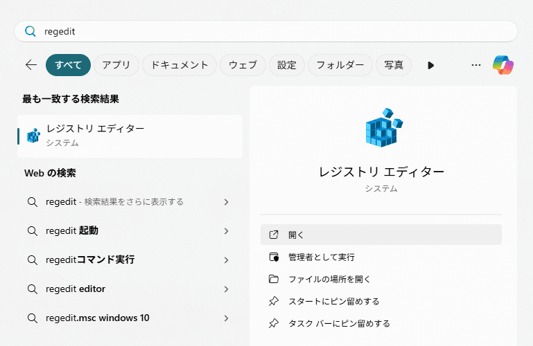Click the shield icon for 管理者として実行
533x346 pixels.
(x=274, y=257)
